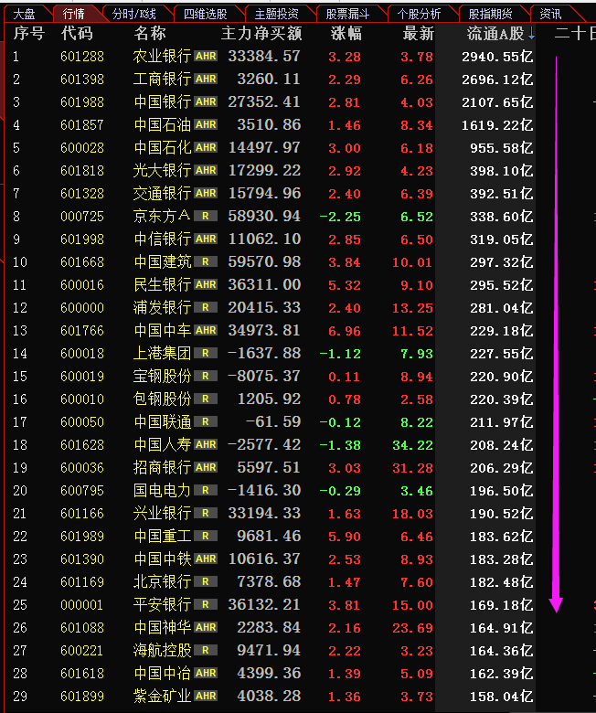This screenshot has height=713, width=596.
Task: Select the 资讯 tab
Action: 550,14
